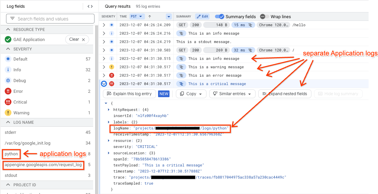378x194 pixels.
Task: Click the Critical severity icon in the Severity list
Action: tap(8, 102)
